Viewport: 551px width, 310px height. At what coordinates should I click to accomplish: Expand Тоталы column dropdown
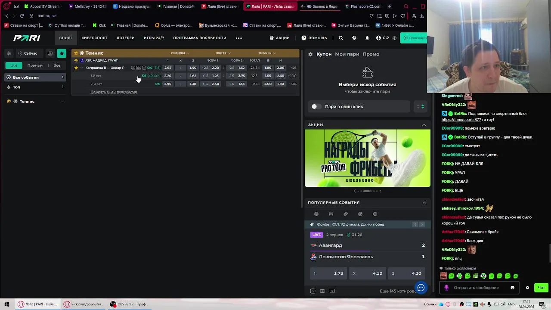point(267,53)
